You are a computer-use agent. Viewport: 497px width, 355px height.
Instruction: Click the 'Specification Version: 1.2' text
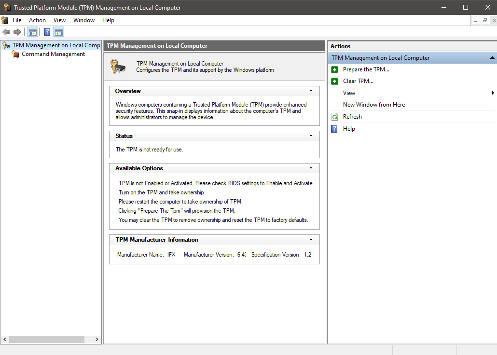pyautogui.click(x=281, y=255)
